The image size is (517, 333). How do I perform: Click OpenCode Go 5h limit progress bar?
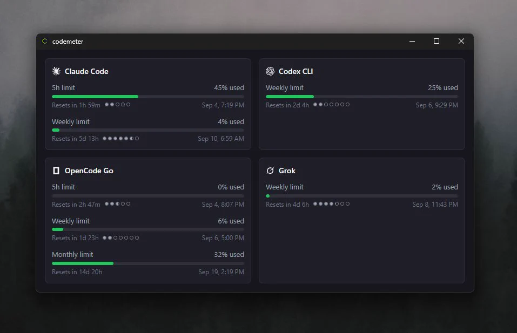click(x=147, y=196)
